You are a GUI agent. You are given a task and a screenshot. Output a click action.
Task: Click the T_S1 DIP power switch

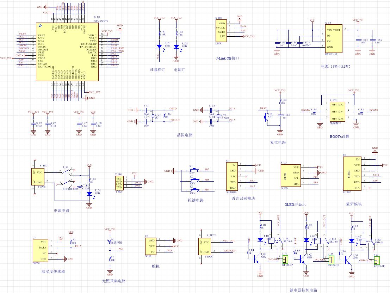click(x=66, y=178)
